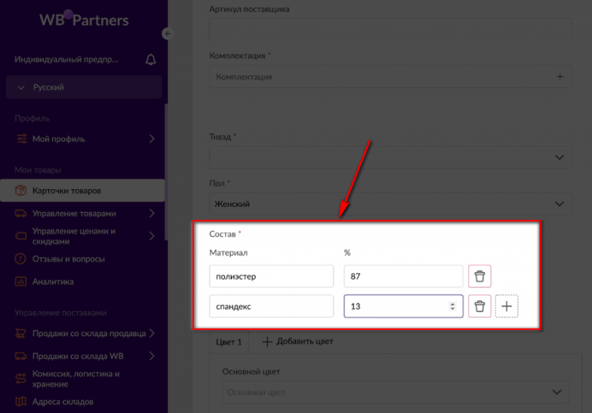Click the Артикул поставщика input field
Image resolution: width=592 pixels, height=413 pixels.
pos(391,30)
